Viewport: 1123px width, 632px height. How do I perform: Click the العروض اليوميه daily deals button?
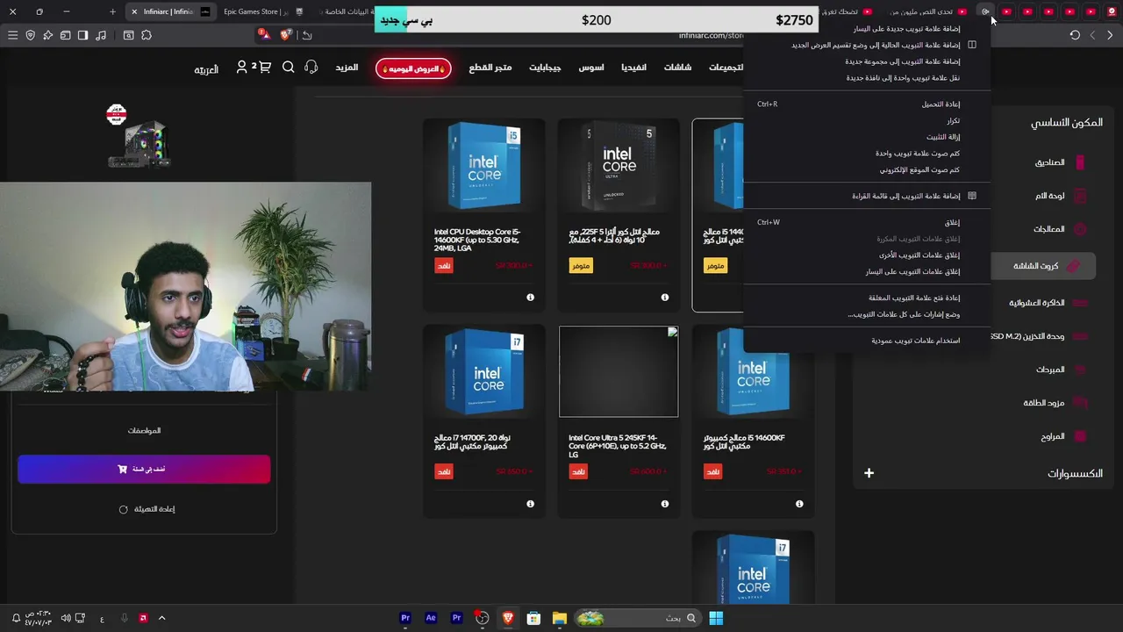413,68
